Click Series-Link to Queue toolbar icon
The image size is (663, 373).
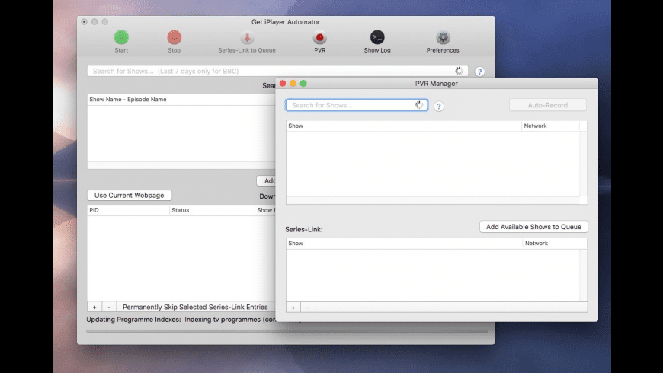(248, 37)
